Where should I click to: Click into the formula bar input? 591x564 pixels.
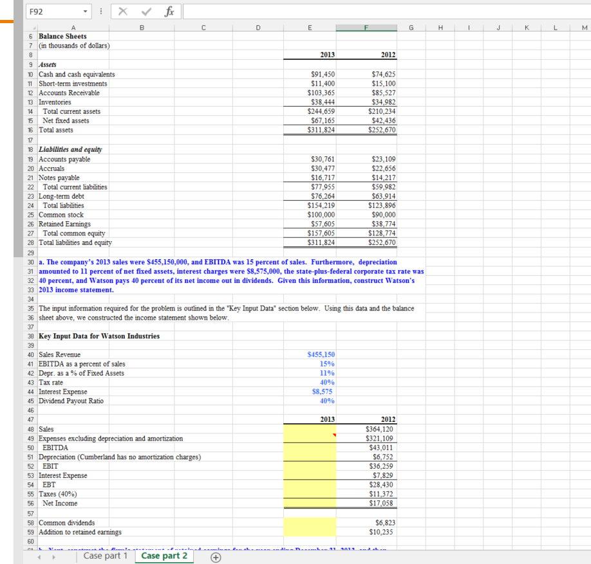point(386,12)
